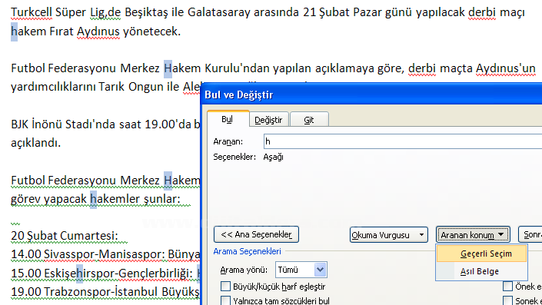Collapse options with Ana Seçenekler button
This screenshot has width=542, height=305.
pyautogui.click(x=256, y=234)
